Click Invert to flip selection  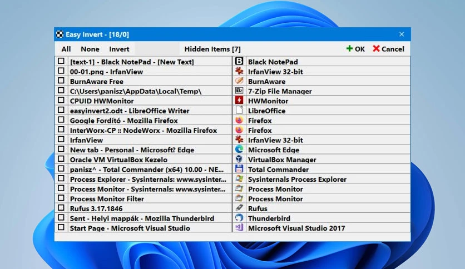pyautogui.click(x=119, y=49)
